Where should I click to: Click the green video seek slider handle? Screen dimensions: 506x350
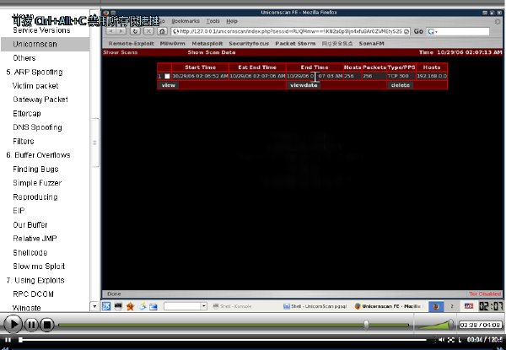366,325
